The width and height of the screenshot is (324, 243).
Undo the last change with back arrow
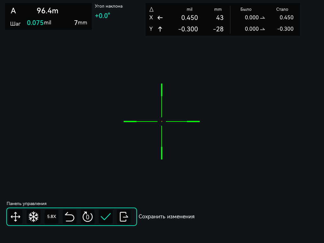pos(70,217)
